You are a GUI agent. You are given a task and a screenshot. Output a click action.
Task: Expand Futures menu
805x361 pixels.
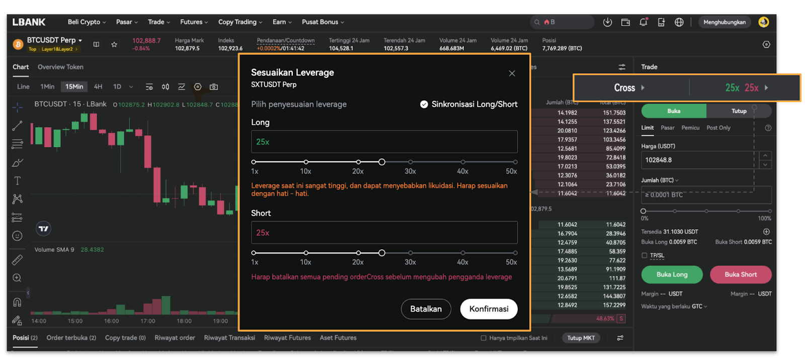(x=194, y=22)
